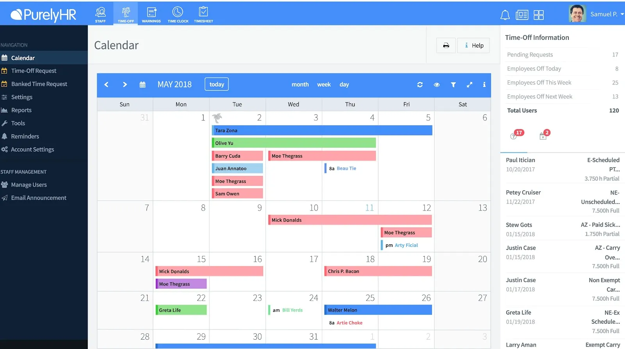Expand calendar to fullscreen
The image size is (625, 349).
click(x=470, y=85)
